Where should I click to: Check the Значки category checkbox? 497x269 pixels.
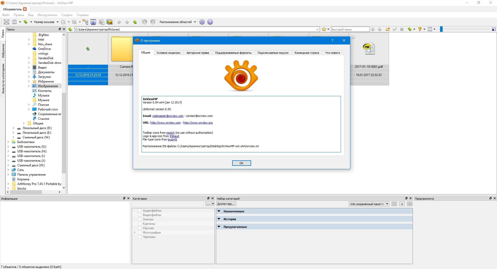click(x=140, y=219)
